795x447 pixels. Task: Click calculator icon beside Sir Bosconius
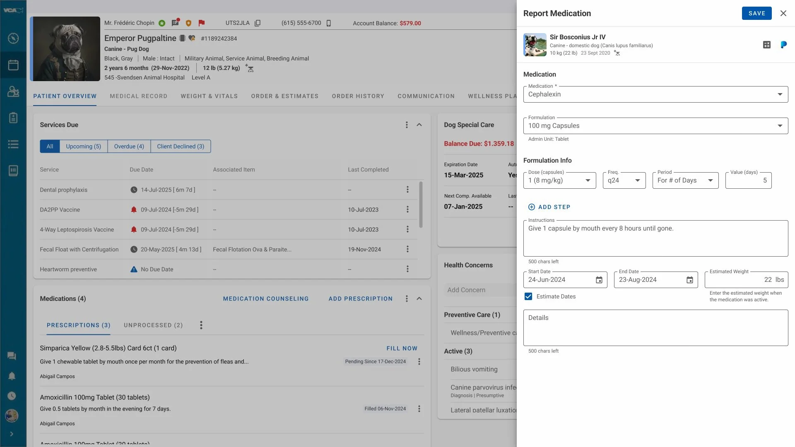click(x=766, y=45)
